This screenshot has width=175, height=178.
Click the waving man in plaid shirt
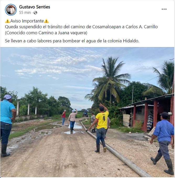73,120
